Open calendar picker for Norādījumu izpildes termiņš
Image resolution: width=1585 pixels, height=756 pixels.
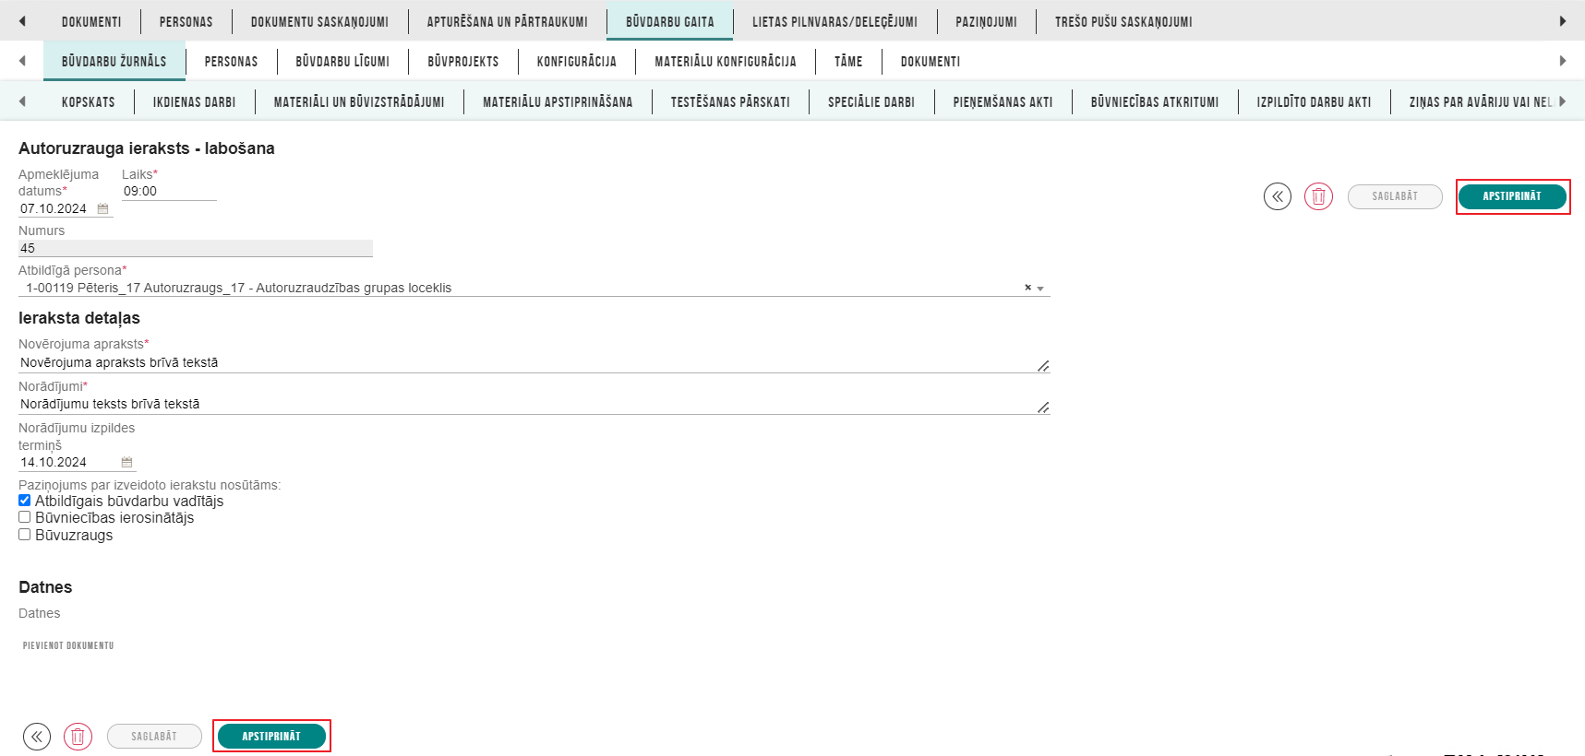click(126, 463)
